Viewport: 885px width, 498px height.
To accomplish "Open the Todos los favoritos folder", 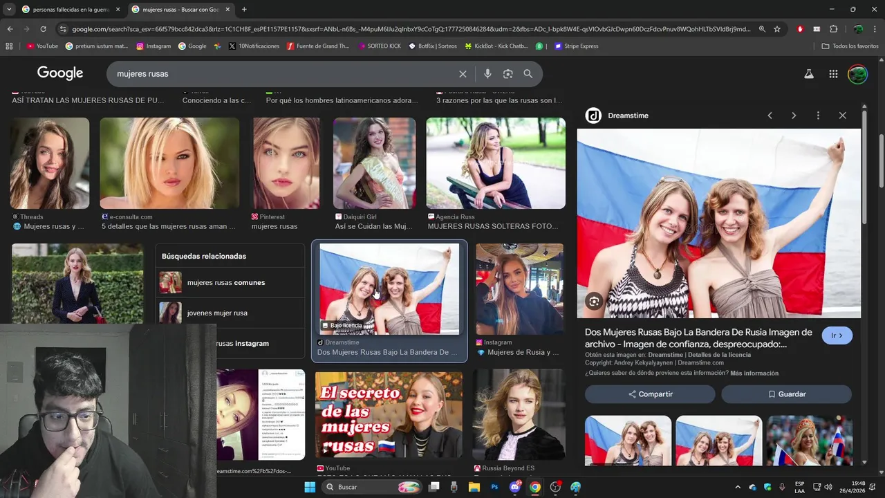I will point(850,46).
